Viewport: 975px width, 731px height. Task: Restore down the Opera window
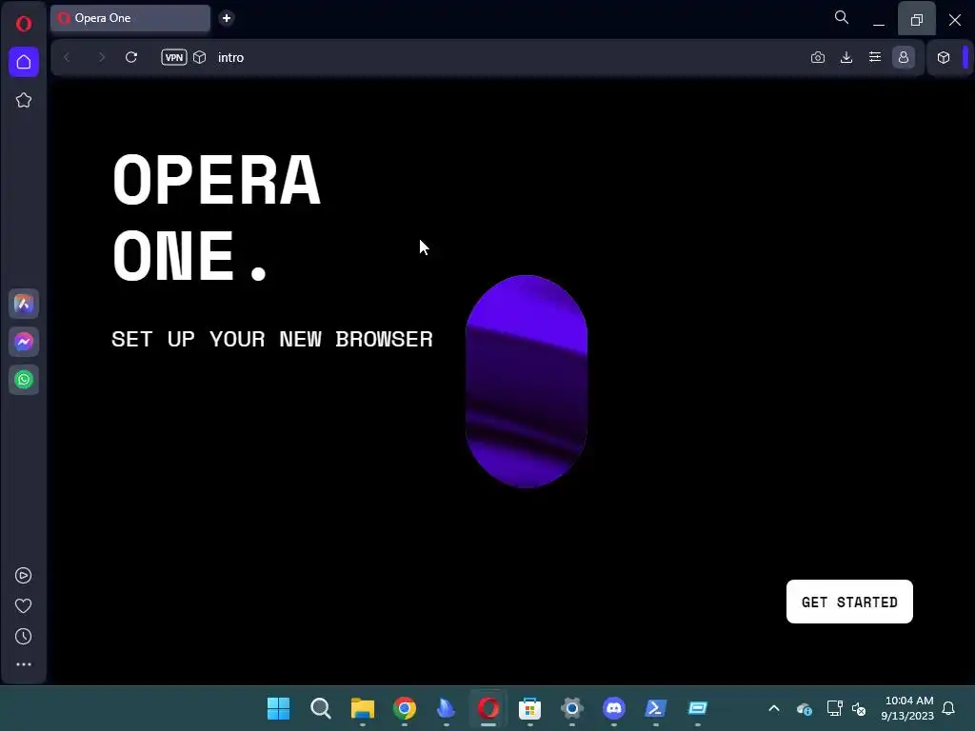(x=917, y=19)
